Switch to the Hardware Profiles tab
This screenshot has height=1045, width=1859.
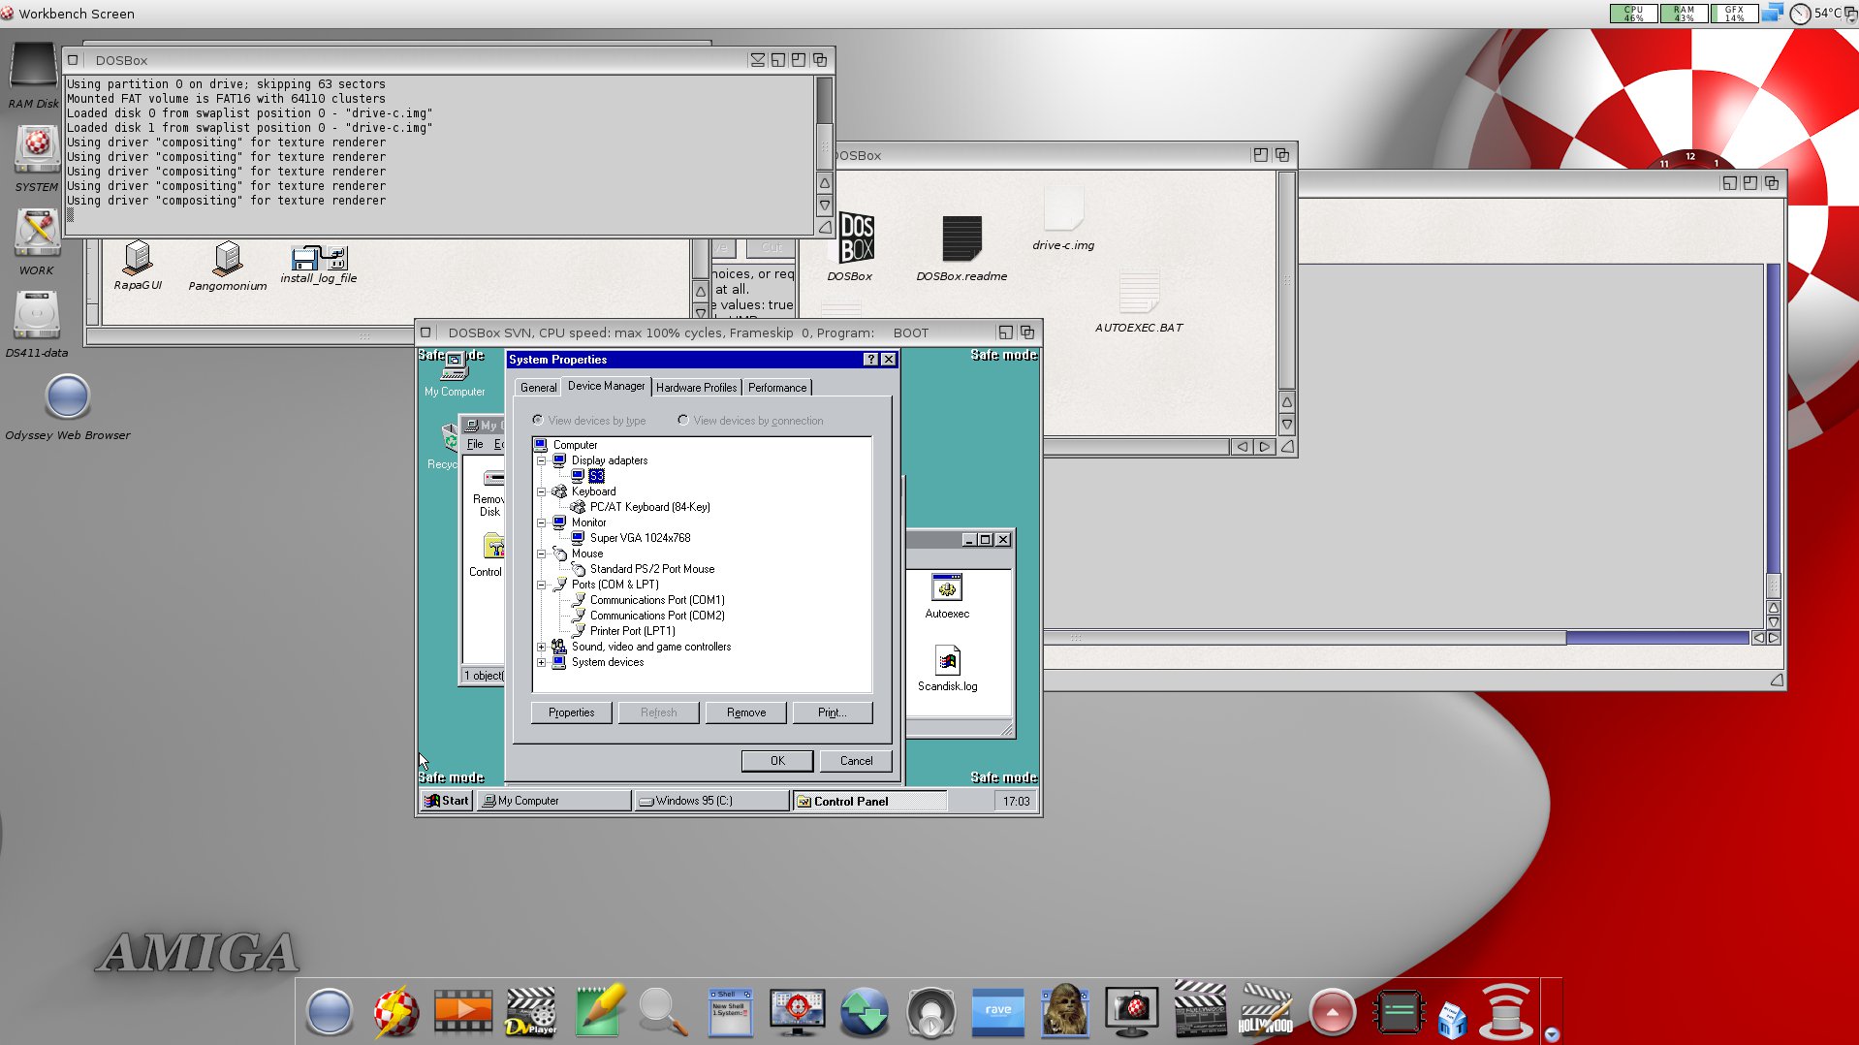[x=696, y=388]
